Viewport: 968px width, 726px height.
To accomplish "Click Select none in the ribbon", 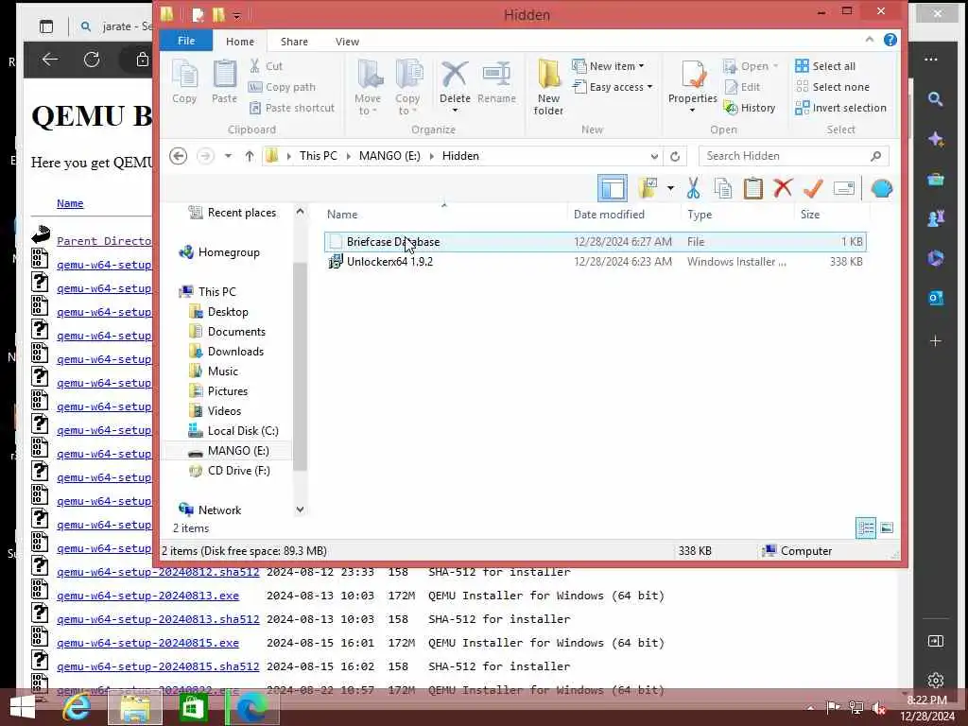I will pos(832,87).
